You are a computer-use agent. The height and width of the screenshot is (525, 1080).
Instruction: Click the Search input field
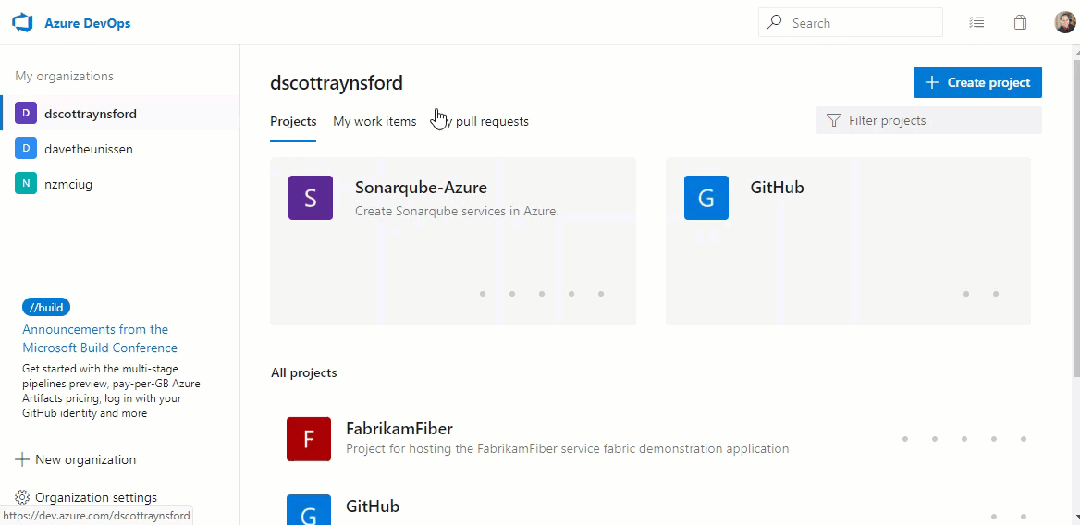(851, 23)
